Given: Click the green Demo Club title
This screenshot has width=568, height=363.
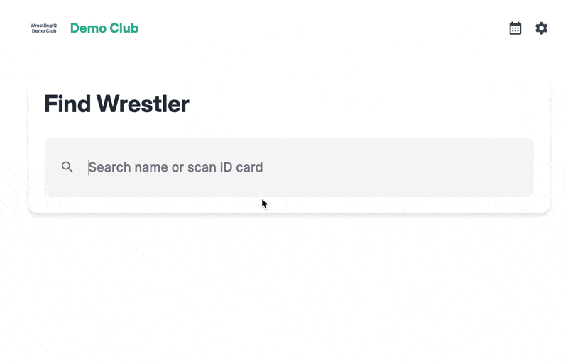Looking at the screenshot, I should tap(104, 28).
